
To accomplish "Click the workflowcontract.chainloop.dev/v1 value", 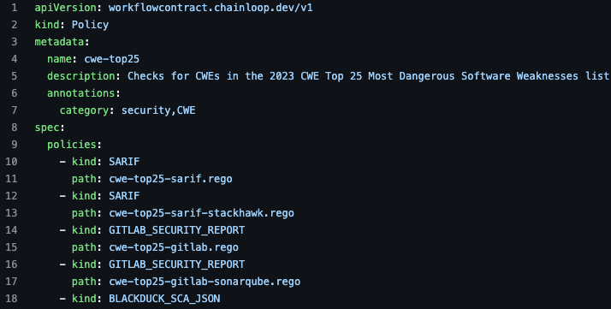I will click(211, 8).
